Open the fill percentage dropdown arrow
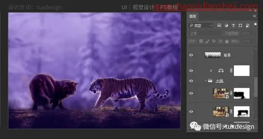263x139 pixels. point(255,41)
